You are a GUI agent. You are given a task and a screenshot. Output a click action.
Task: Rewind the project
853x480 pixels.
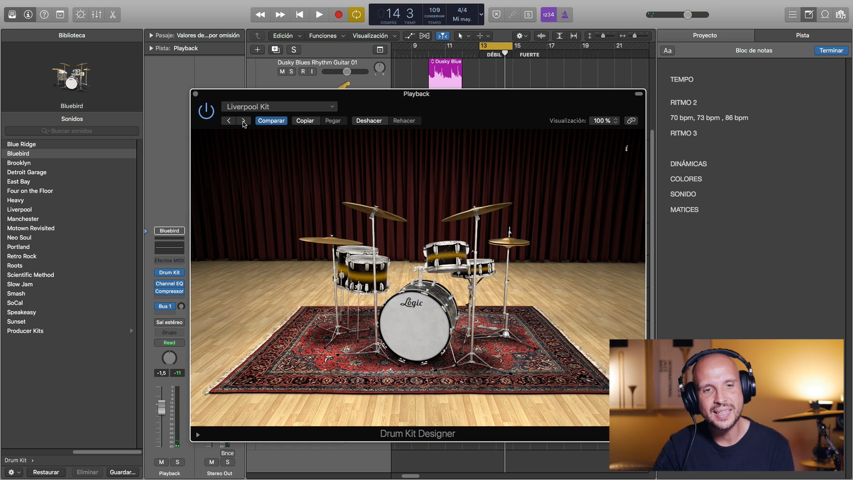260,14
